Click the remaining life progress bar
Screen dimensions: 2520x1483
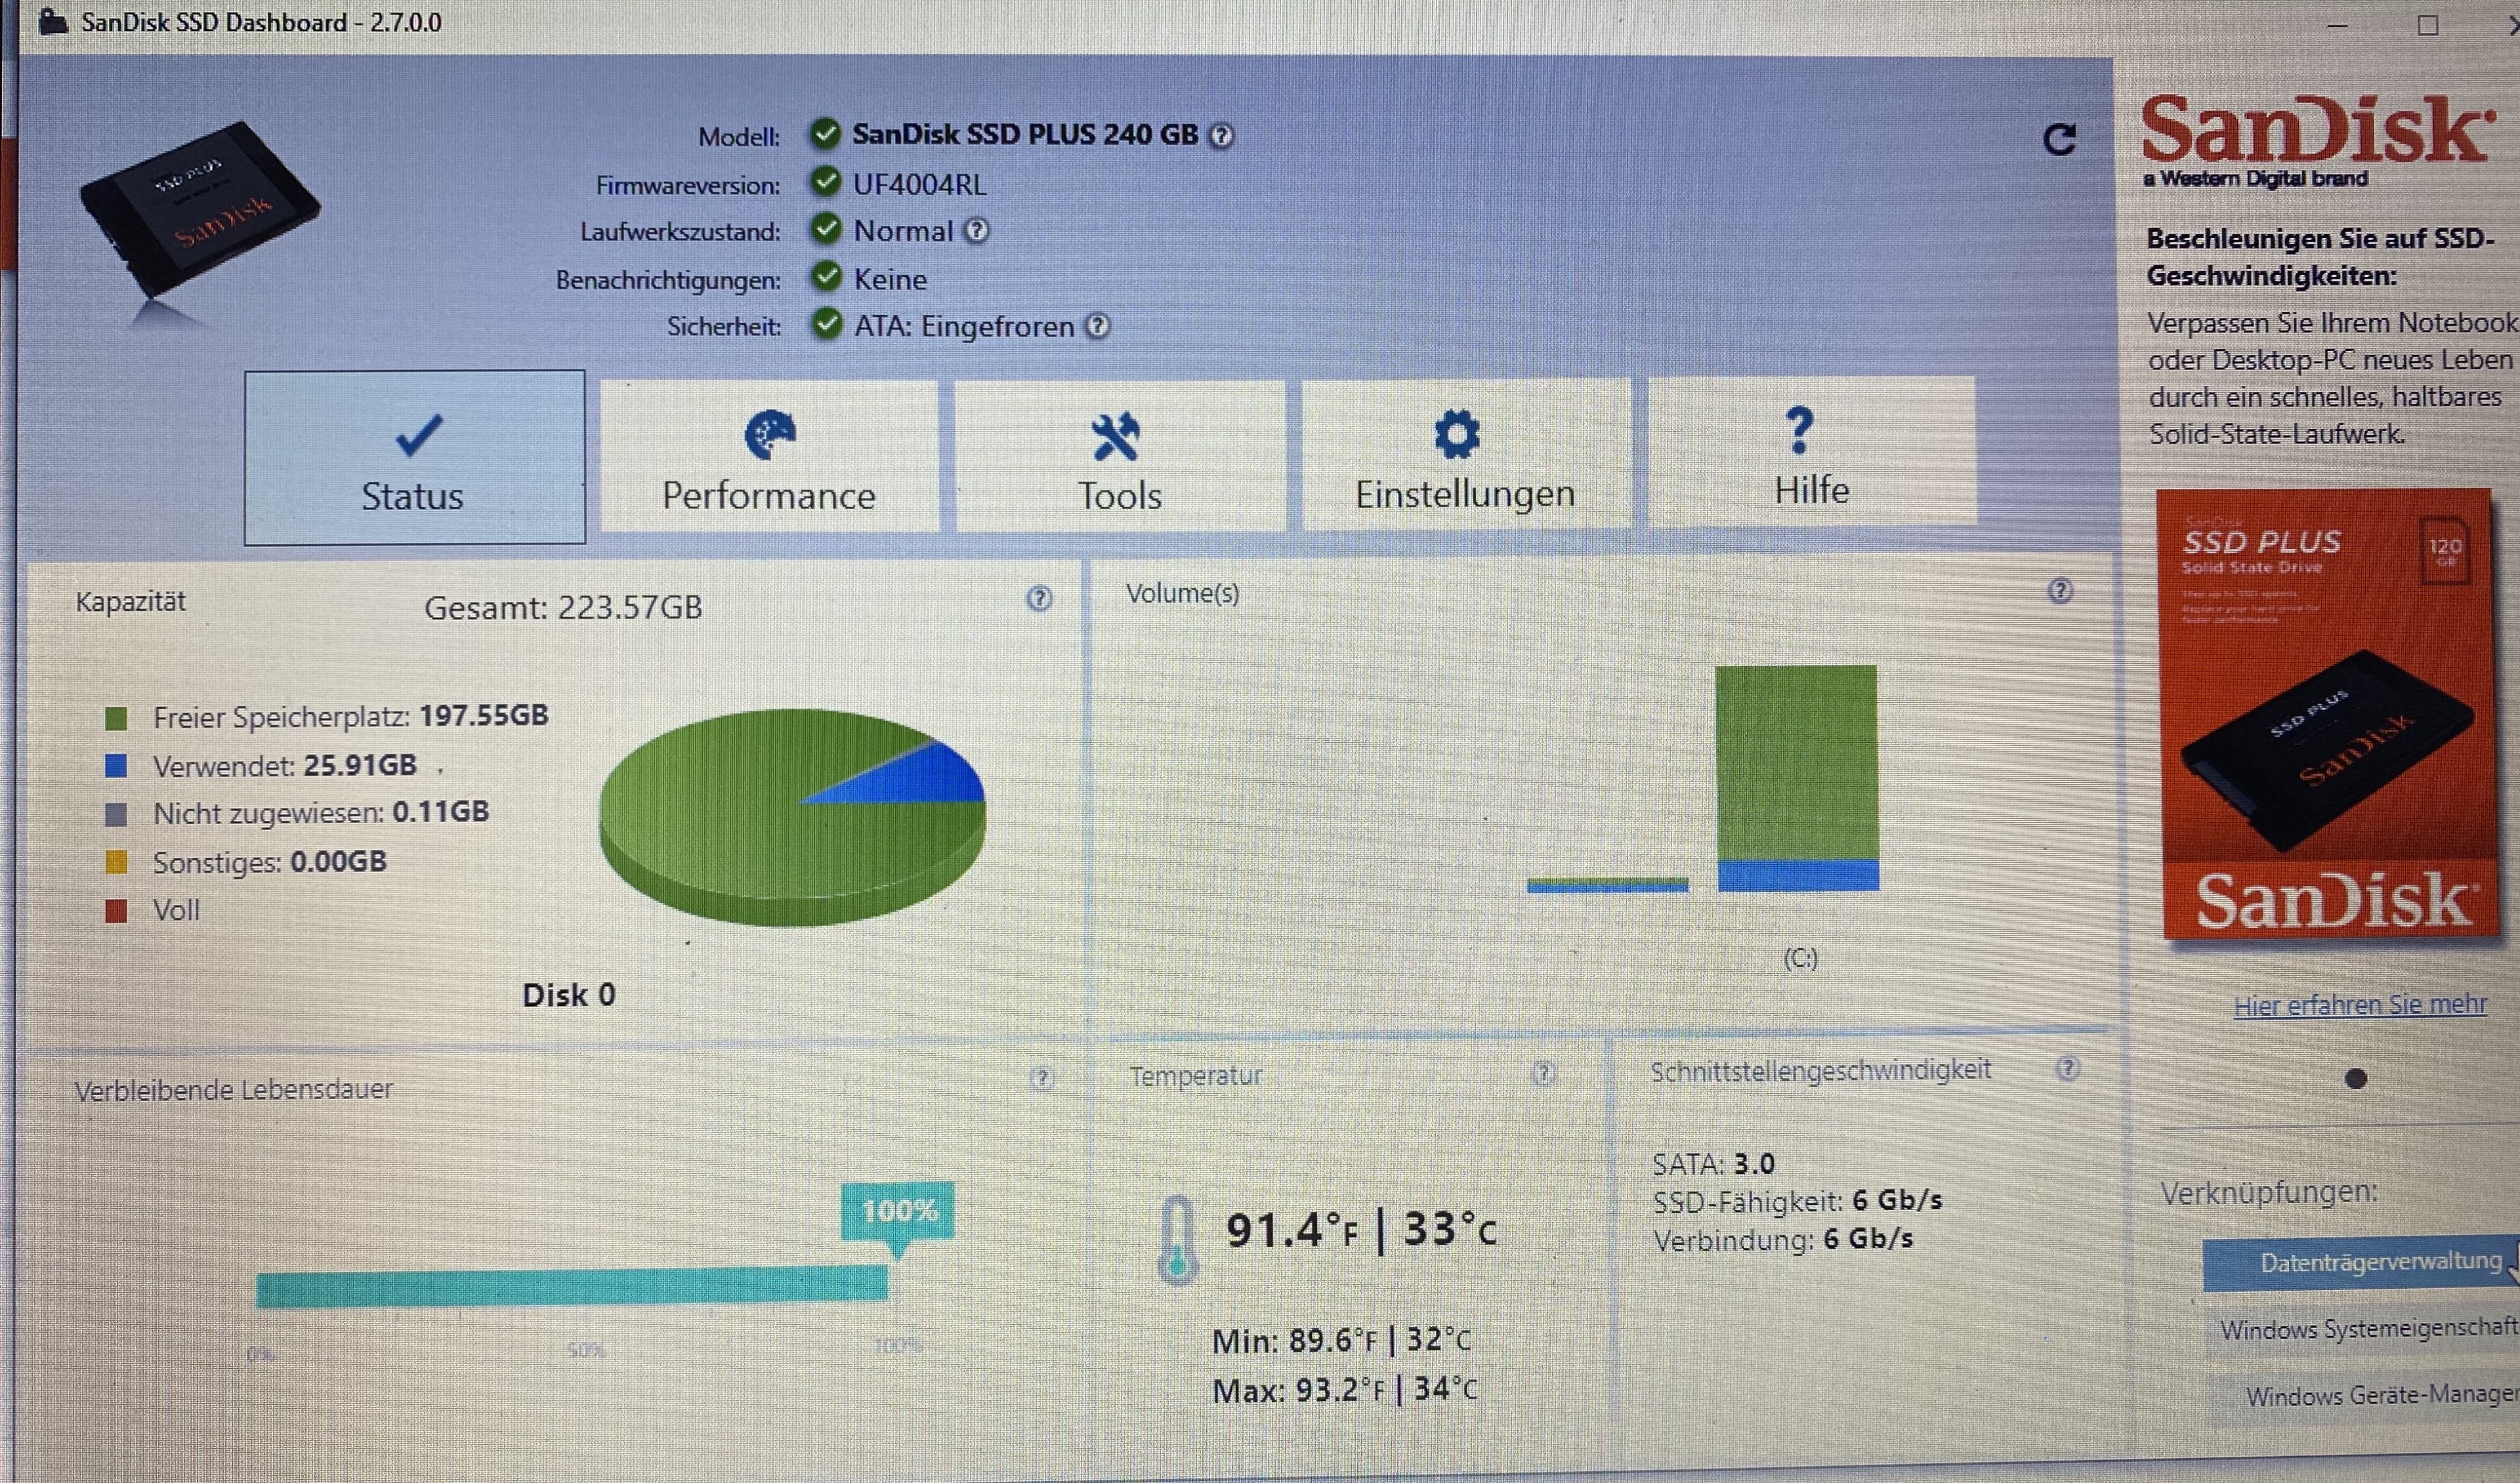(x=572, y=1286)
